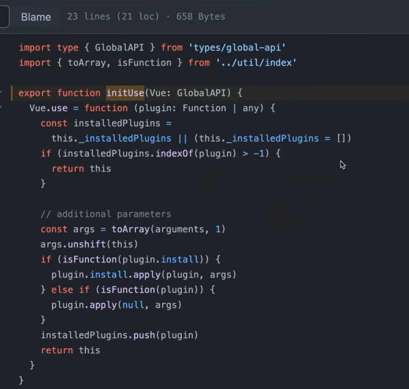Click the '> -1' comparison
Screen dimensions: 409x389
[x=253, y=153]
